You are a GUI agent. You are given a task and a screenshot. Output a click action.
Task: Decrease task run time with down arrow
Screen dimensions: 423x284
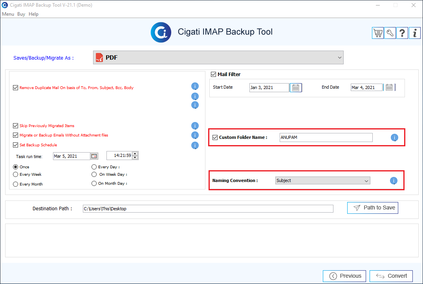pos(135,157)
